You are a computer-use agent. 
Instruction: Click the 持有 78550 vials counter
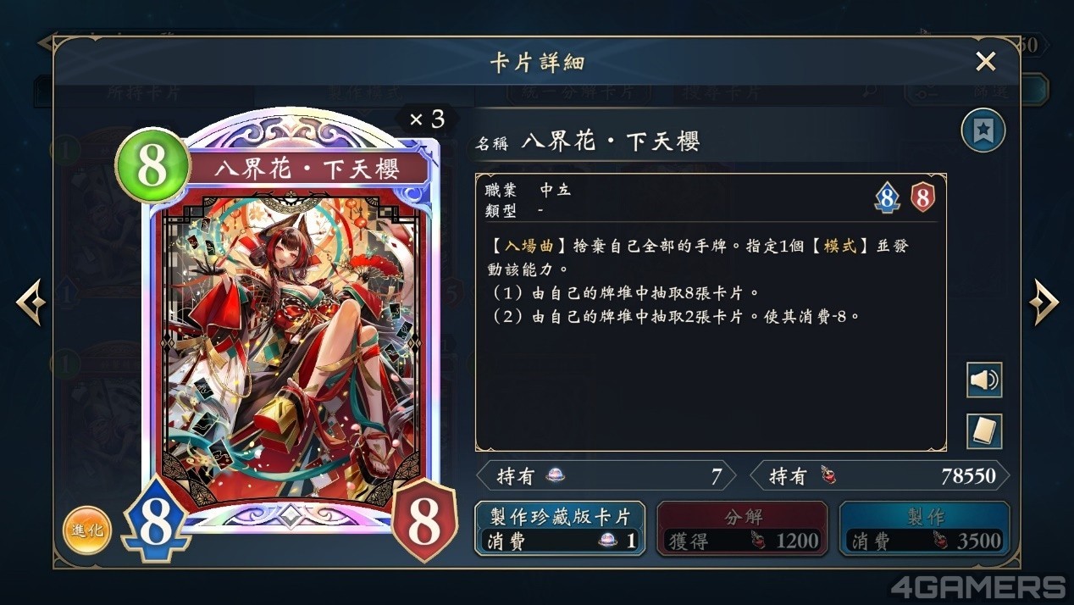[880, 476]
